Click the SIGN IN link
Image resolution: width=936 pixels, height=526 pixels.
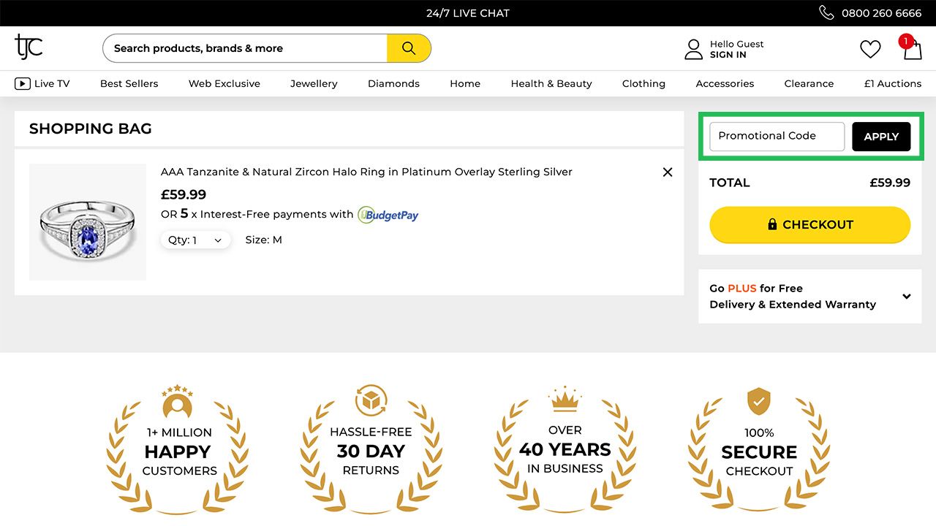coord(728,55)
